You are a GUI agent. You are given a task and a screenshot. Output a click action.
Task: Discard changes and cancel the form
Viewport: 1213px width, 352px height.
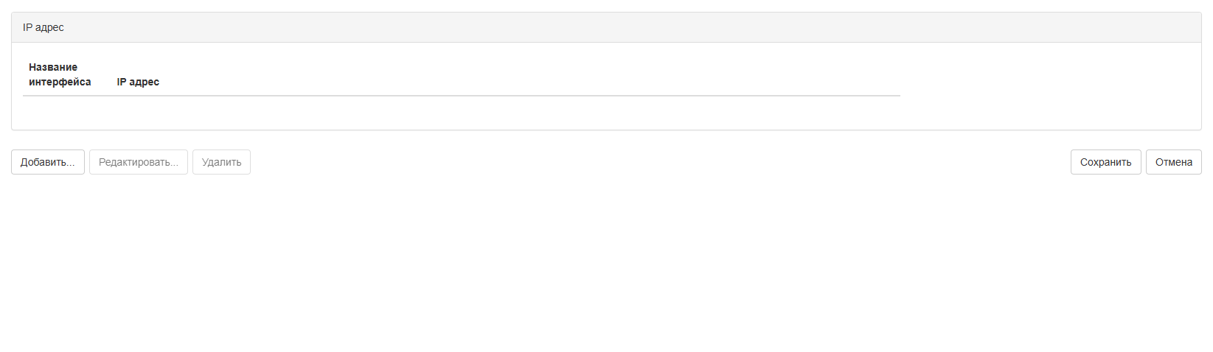(1173, 162)
